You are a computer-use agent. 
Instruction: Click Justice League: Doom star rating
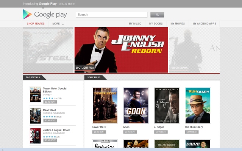point(49,137)
